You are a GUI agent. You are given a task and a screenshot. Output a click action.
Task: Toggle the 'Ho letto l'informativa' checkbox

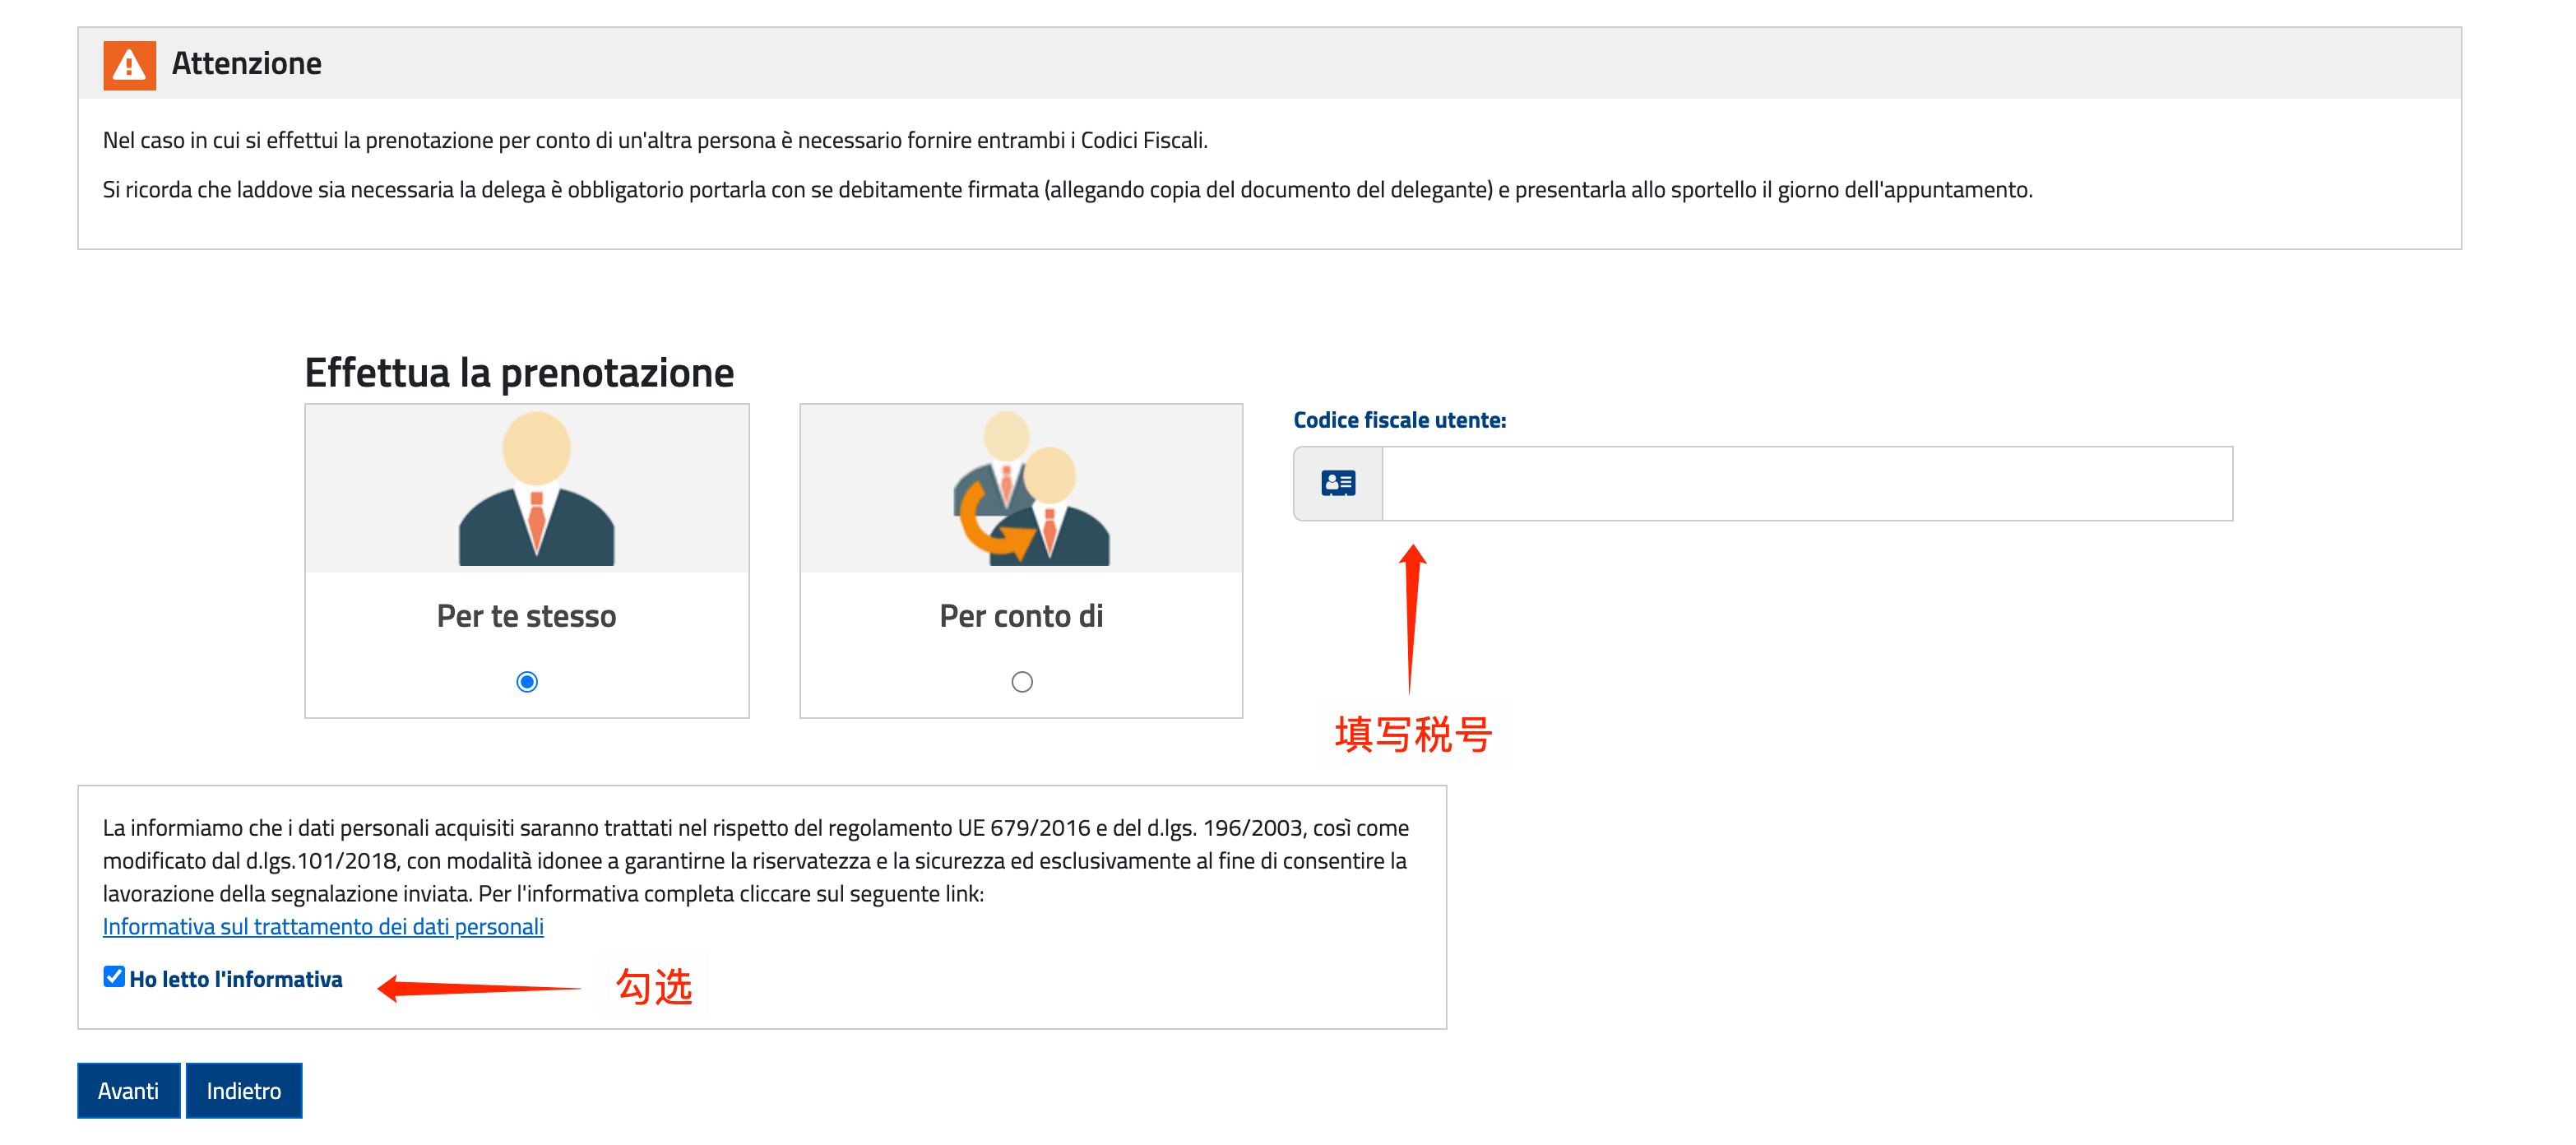point(114,977)
